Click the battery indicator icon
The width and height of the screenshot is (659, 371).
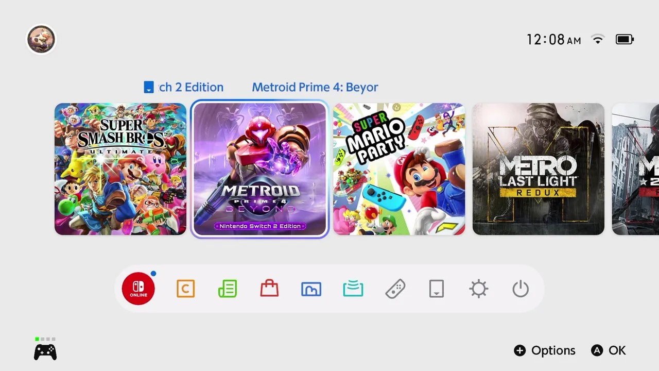point(625,39)
